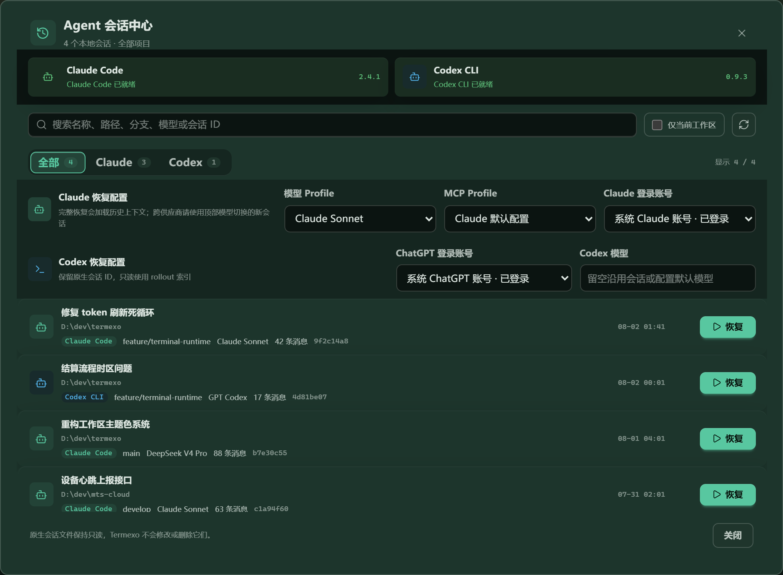Click the icon of 结算流程时区问题 session
783x575 pixels.
[x=42, y=383]
